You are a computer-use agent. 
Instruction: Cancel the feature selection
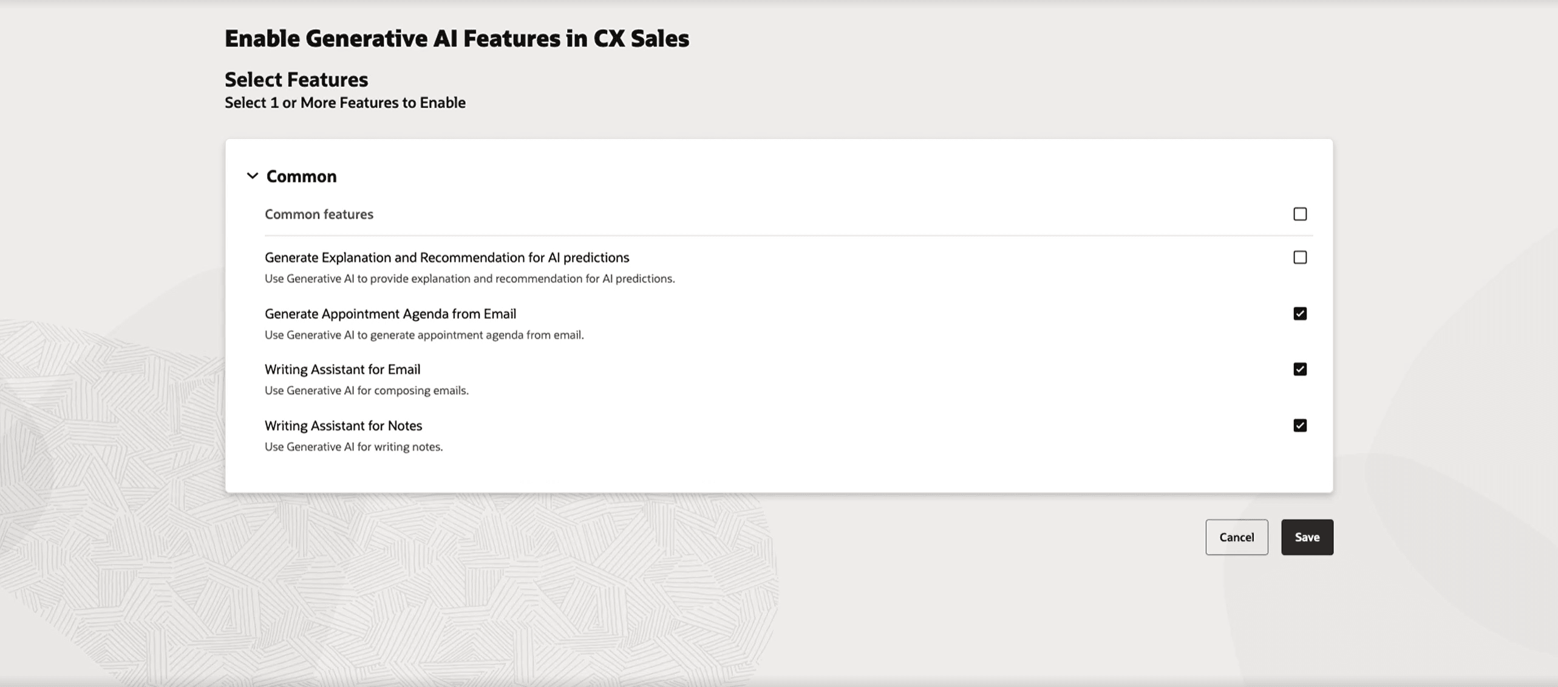click(1236, 537)
